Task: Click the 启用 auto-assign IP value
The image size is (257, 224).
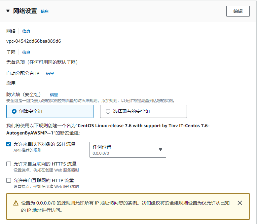Action: (11, 83)
